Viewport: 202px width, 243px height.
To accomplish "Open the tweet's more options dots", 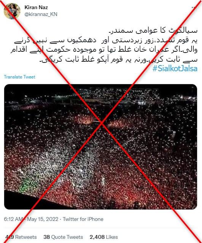I will [x=193, y=8].
